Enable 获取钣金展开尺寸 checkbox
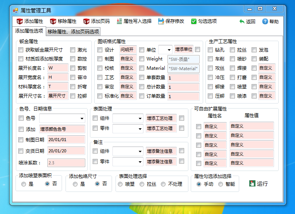Screen dimensions: 295x214 [x=21, y=50]
